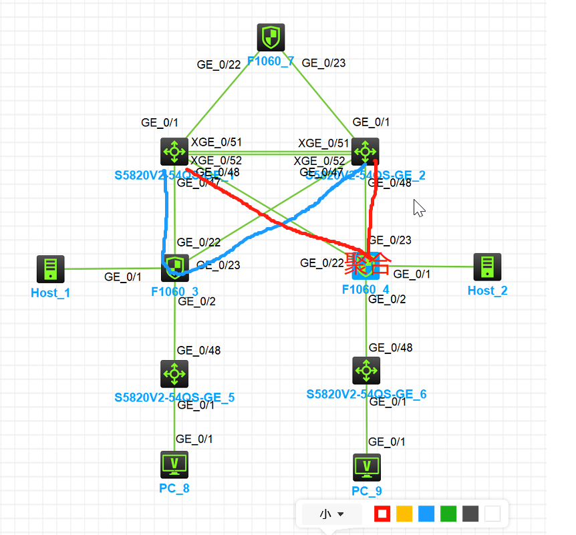Pick the green annotation color
576x535 pixels.
[x=448, y=514]
